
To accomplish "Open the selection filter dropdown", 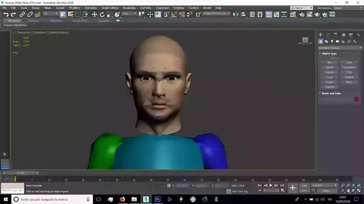I will (x=51, y=13).
